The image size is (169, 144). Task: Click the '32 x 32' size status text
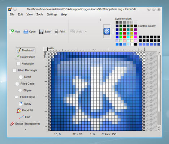coord(77,134)
